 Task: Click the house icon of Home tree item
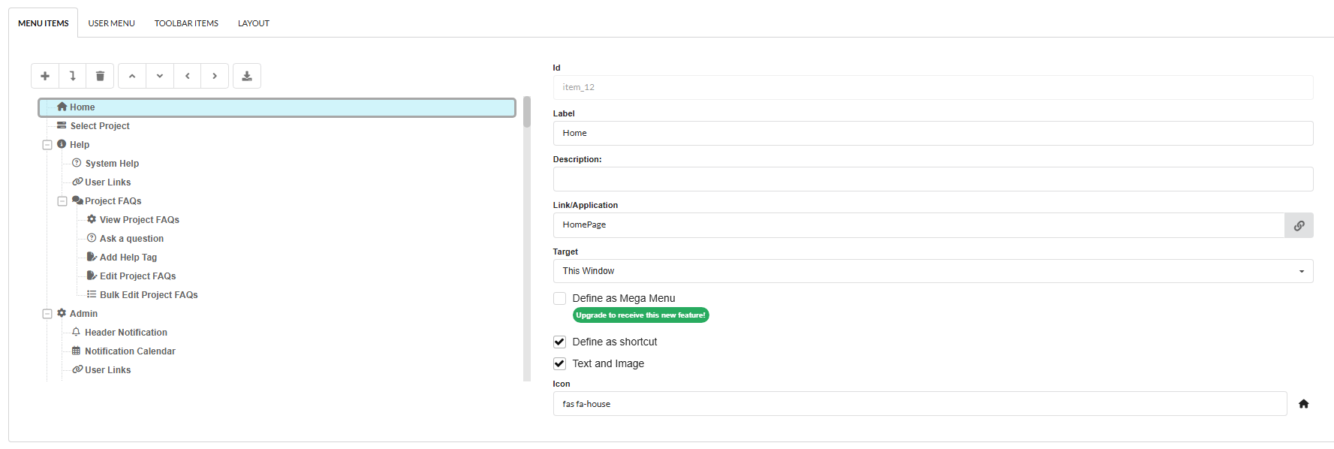coord(62,107)
